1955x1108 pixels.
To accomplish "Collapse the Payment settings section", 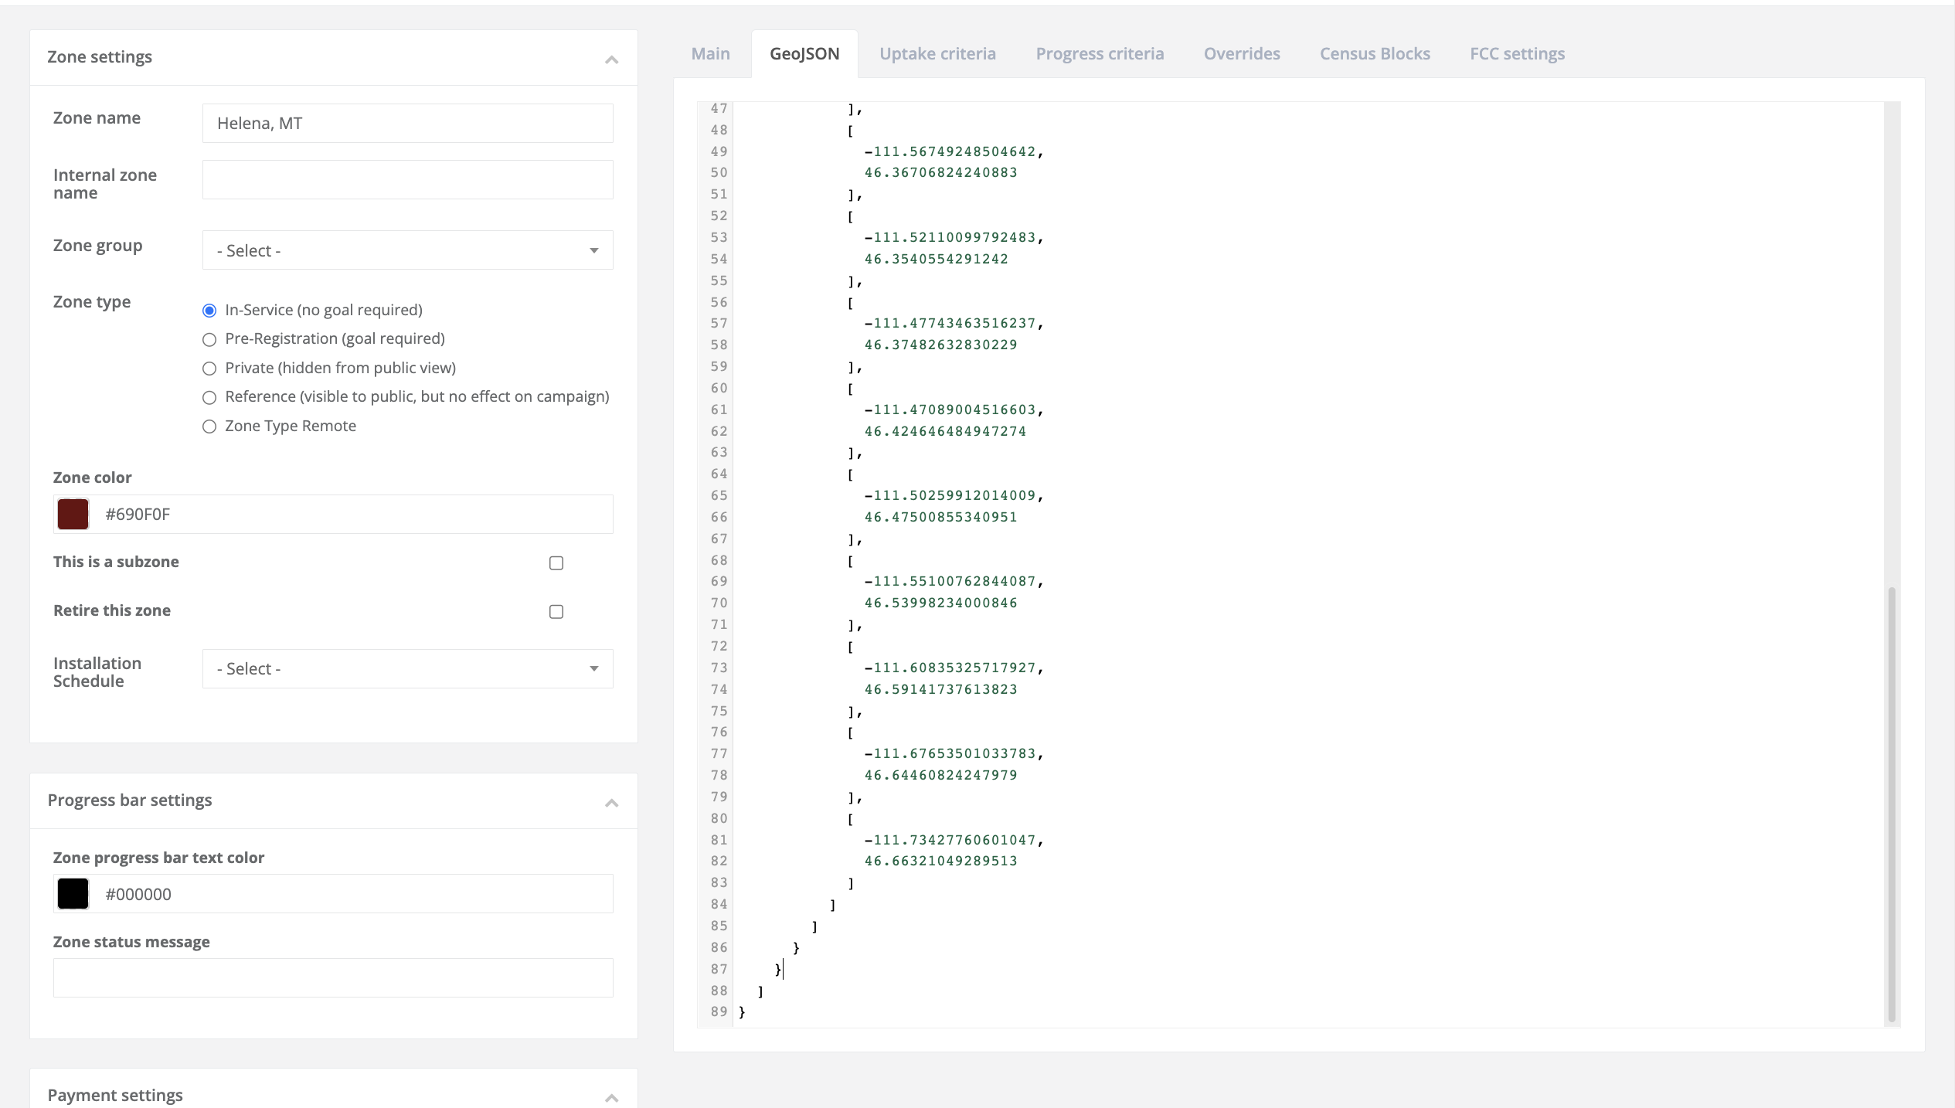I will point(611,1097).
